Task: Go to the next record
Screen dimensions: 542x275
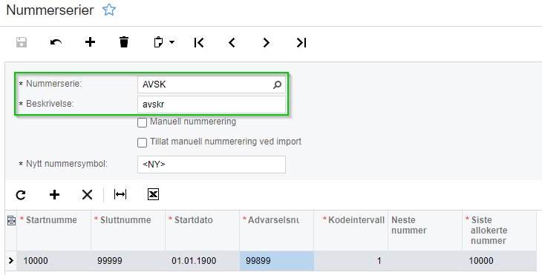Action: (266, 42)
